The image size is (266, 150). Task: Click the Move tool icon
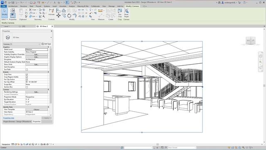click(58, 16)
